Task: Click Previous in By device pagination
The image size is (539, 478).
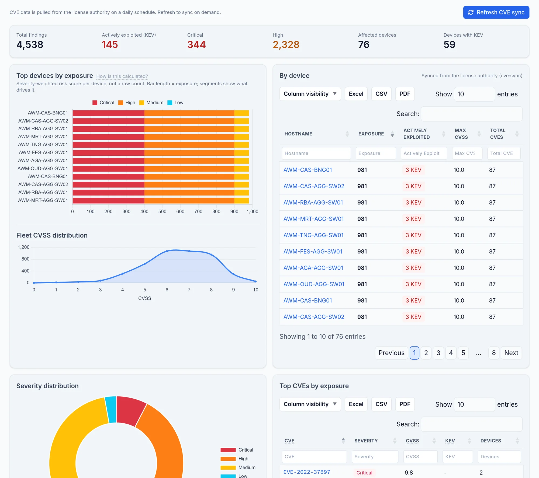Action: 391,353
